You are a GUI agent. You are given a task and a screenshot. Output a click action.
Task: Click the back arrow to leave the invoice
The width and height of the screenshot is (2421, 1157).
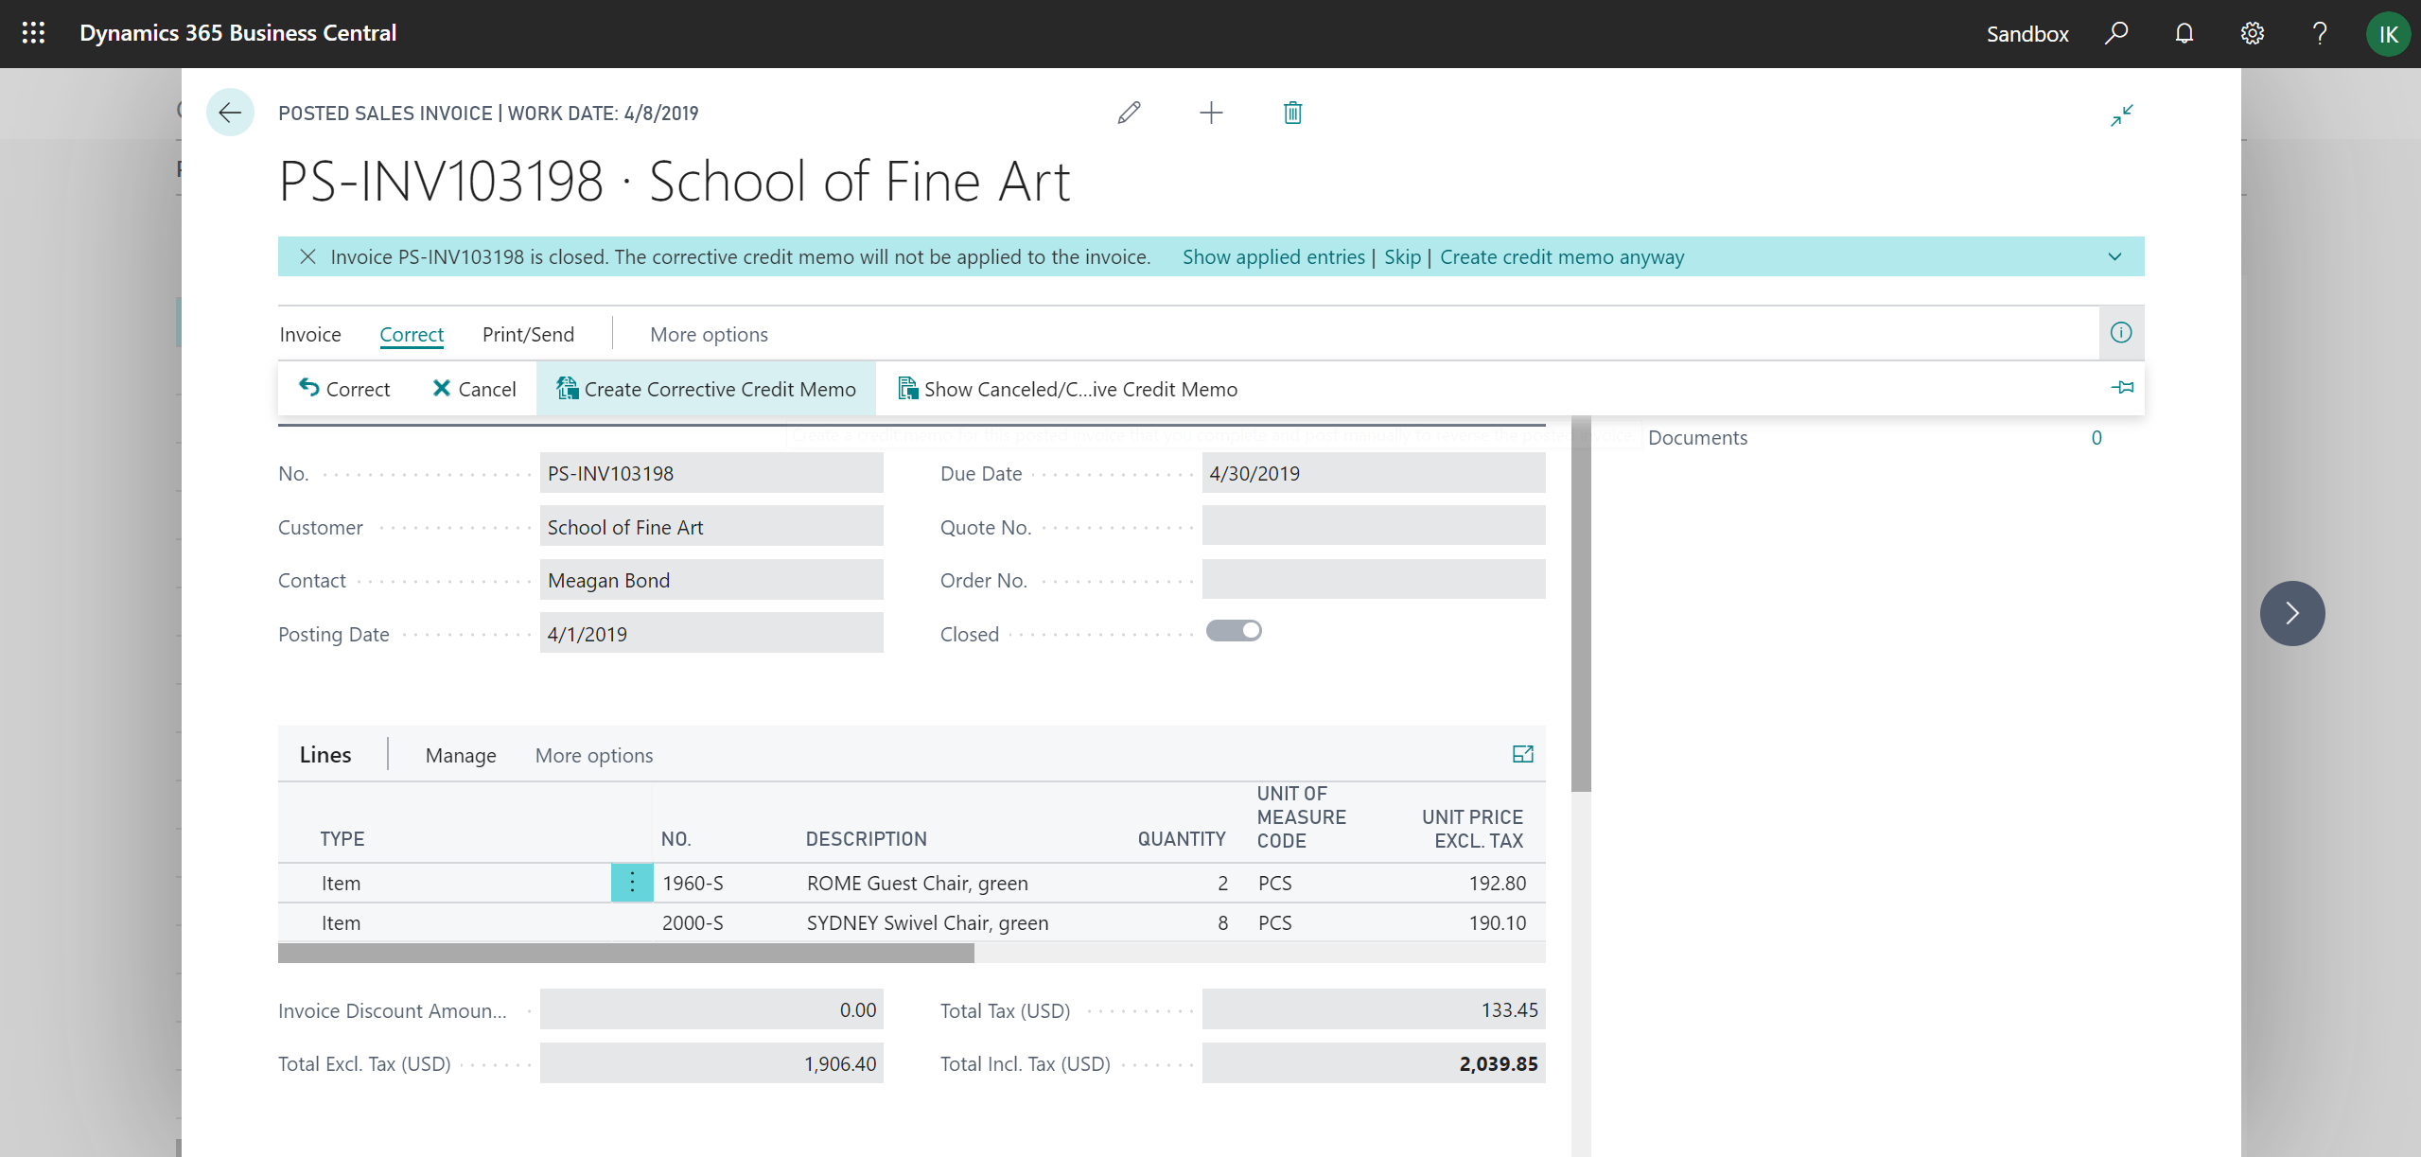tap(230, 112)
